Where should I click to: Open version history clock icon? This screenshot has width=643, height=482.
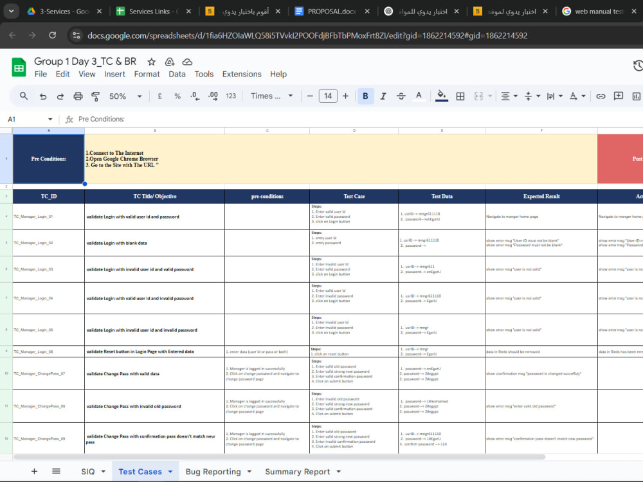click(638, 66)
